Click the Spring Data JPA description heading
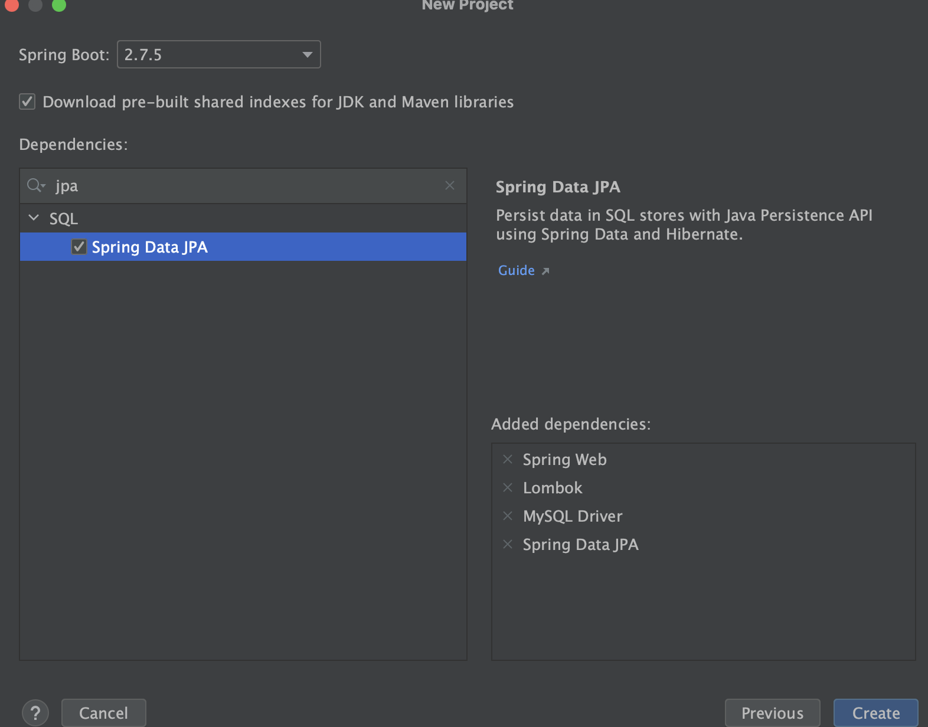Viewport: 928px width, 727px height. [x=558, y=187]
